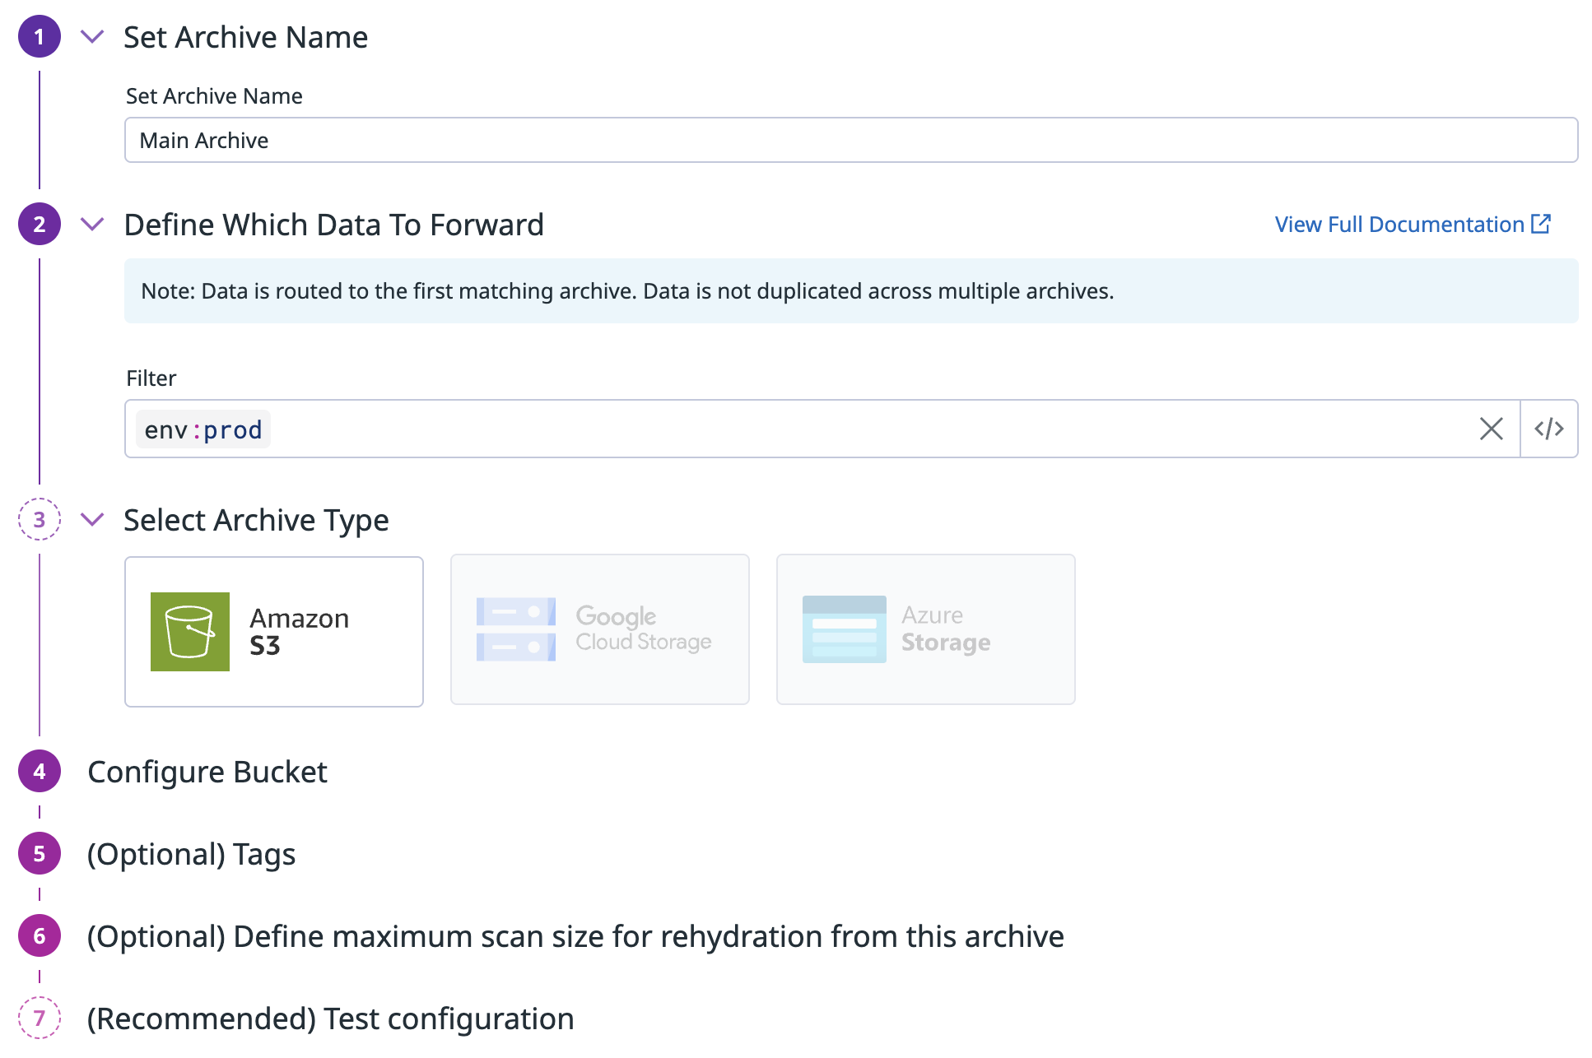Open the Configure Bucket step
Image resolution: width=1592 pixels, height=1058 pixels.
(207, 772)
